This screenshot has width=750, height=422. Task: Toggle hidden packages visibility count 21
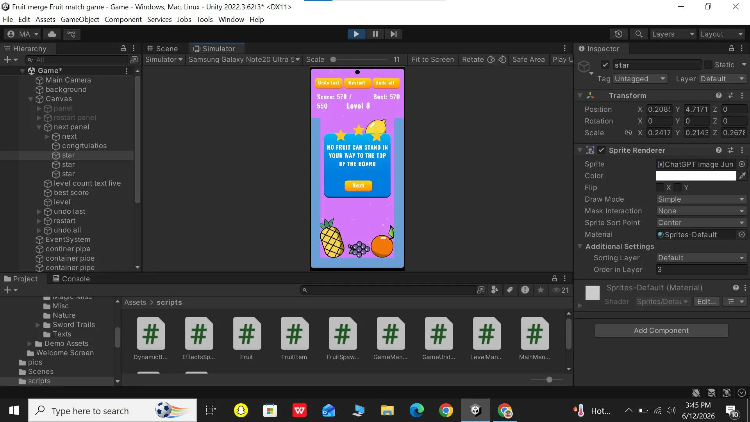tap(560, 290)
